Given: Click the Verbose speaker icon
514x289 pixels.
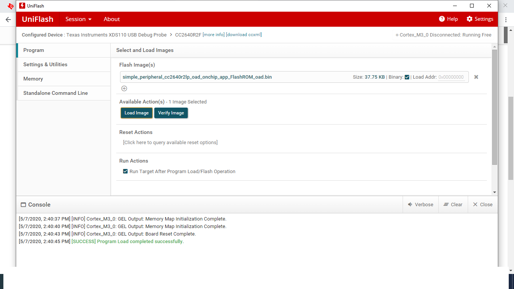Looking at the screenshot, I should click(x=410, y=205).
